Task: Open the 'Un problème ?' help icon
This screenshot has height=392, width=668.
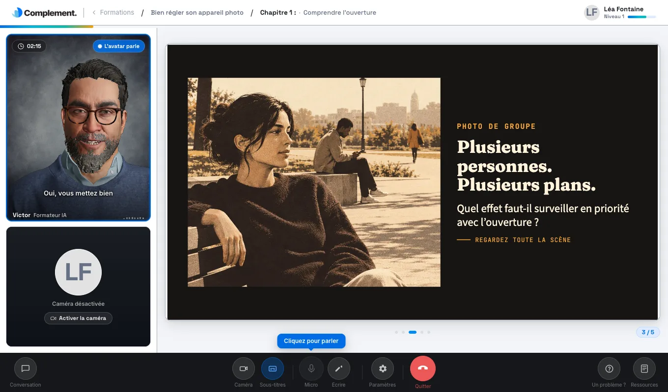Action: (x=609, y=368)
